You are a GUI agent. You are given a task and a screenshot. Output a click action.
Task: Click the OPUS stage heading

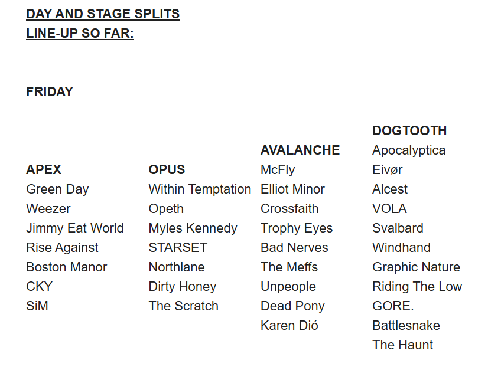(167, 169)
